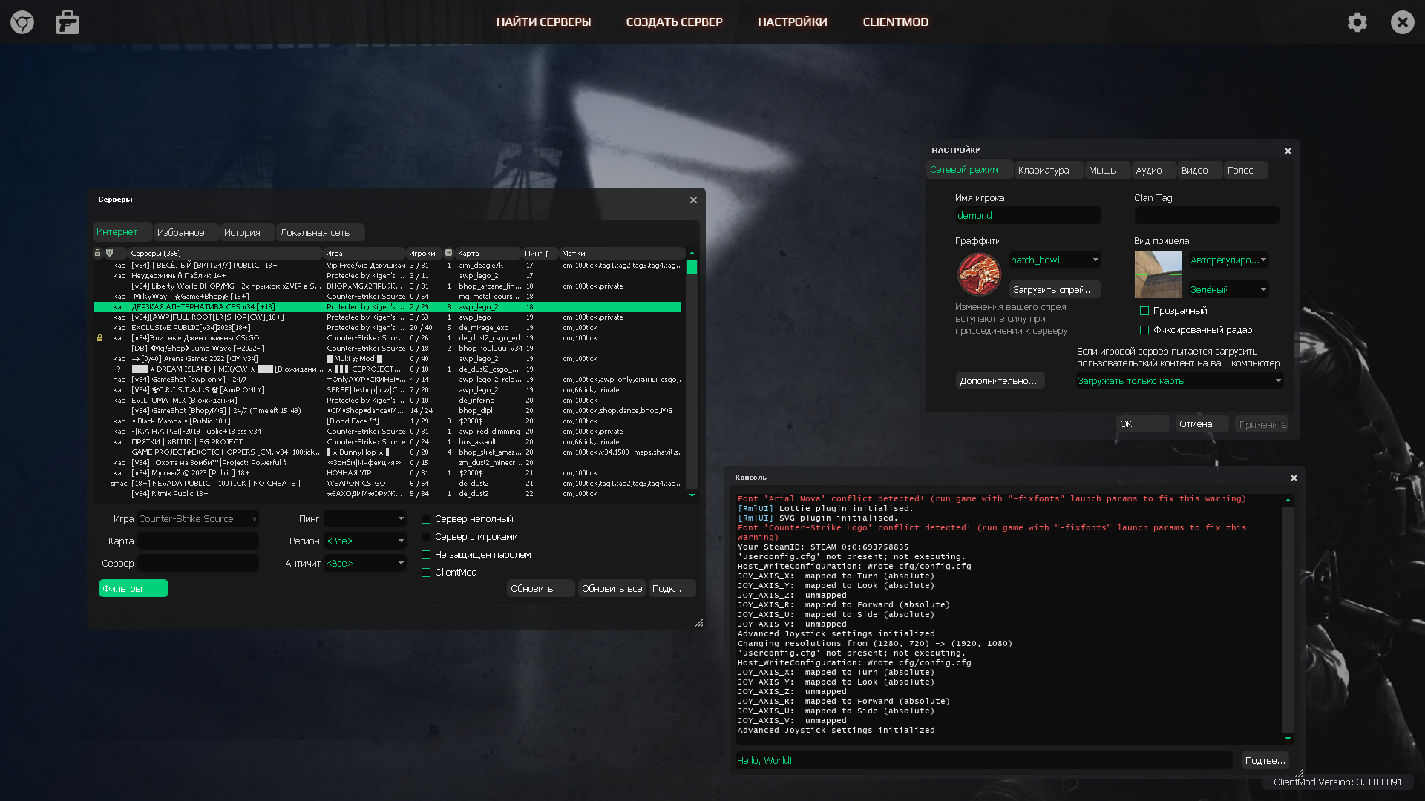
Task: Open the СОЗДАТЬ СЕРВЕР menu
Action: 674,22
